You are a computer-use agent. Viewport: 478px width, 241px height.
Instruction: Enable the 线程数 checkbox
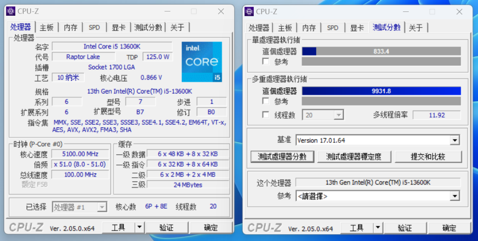coord(266,115)
